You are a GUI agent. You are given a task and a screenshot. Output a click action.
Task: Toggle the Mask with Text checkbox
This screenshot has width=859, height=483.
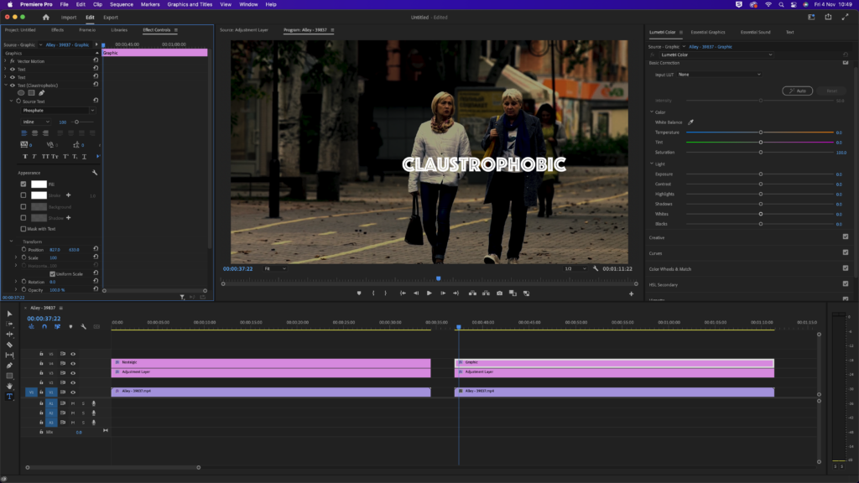[x=23, y=229]
